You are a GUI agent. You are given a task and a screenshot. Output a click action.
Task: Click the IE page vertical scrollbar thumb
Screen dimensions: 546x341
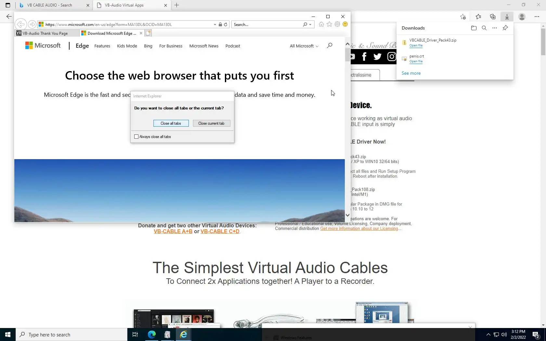tap(347, 55)
